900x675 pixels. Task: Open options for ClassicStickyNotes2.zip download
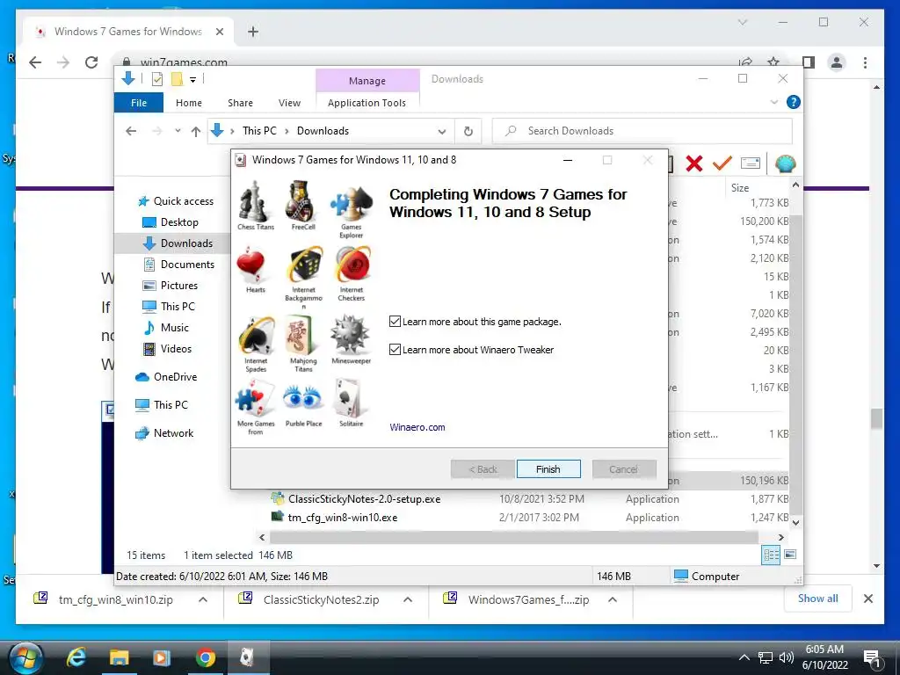[x=408, y=599]
